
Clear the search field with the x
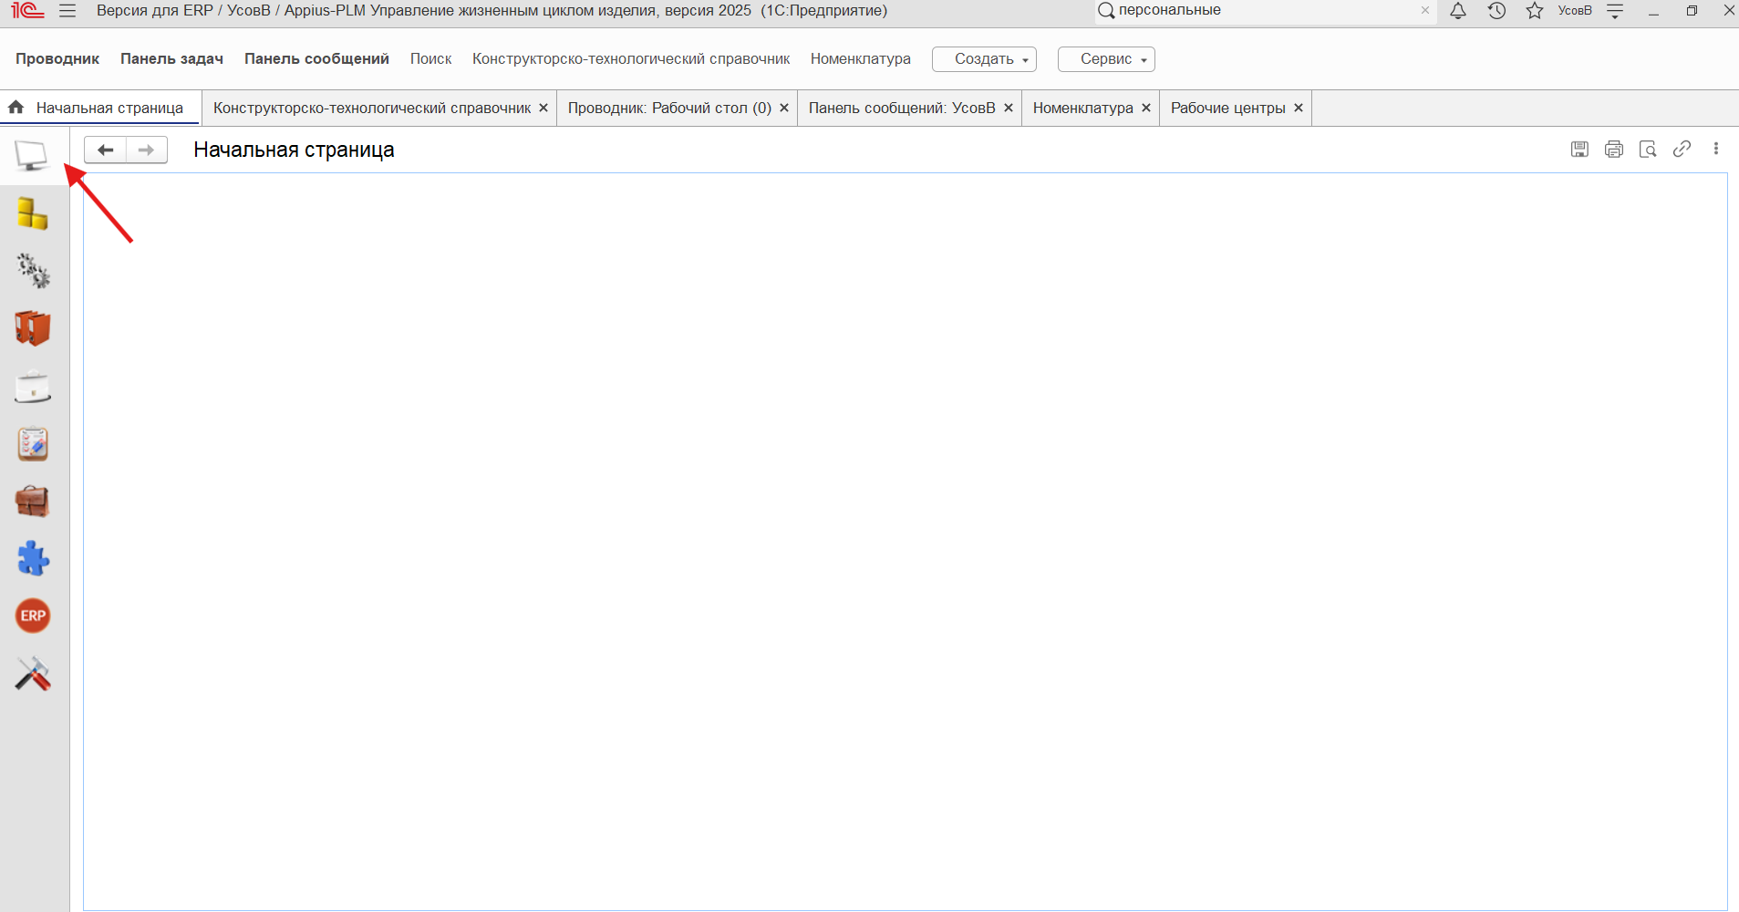pyautogui.click(x=1425, y=11)
